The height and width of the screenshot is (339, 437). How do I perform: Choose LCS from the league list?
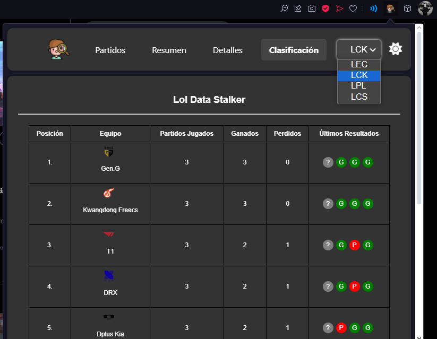click(x=359, y=97)
